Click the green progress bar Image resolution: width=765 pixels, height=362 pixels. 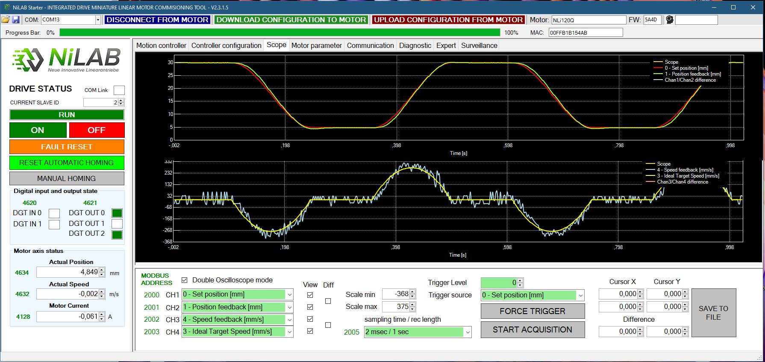(280, 33)
